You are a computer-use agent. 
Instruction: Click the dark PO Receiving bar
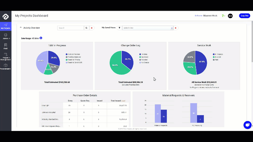[200, 119]
